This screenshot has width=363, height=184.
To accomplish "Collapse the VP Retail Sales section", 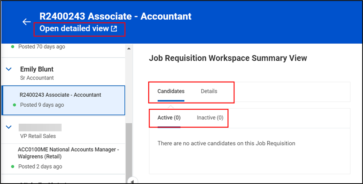I will [x=9, y=127].
